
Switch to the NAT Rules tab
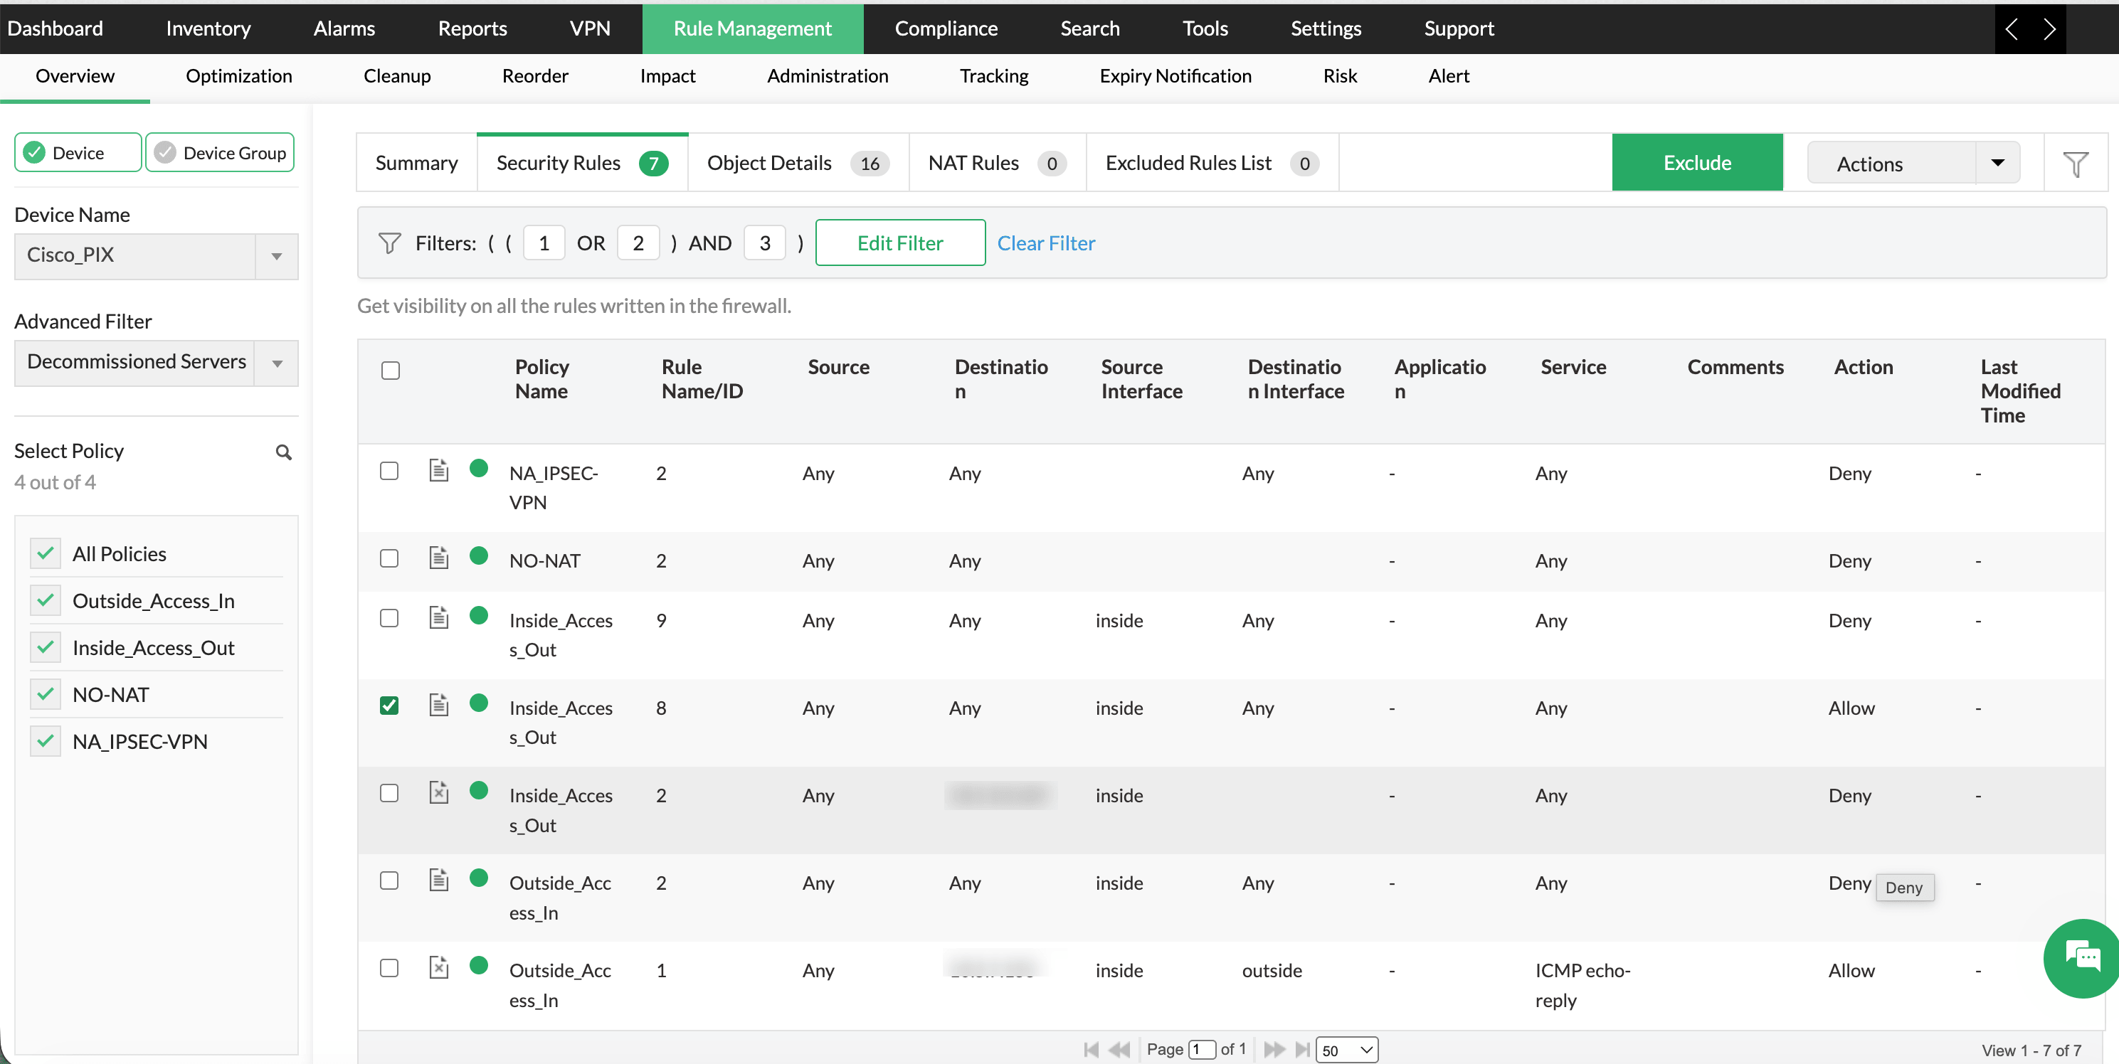[997, 163]
